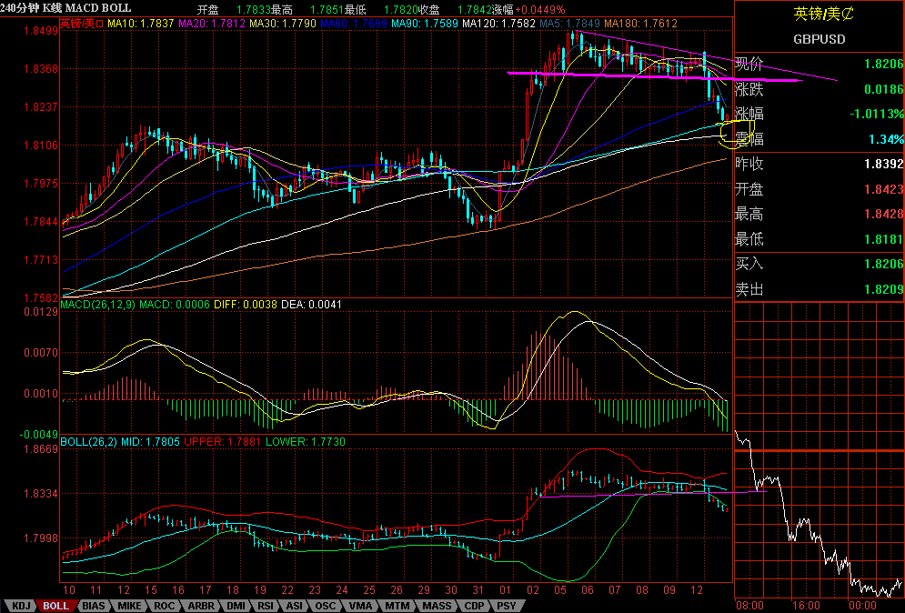905x613 pixels.
Task: Click the MA30: 1.7790 legend label
Action: click(283, 24)
